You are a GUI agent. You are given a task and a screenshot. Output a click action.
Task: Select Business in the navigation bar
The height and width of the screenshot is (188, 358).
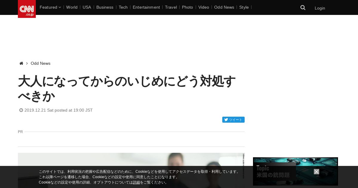[105, 7]
